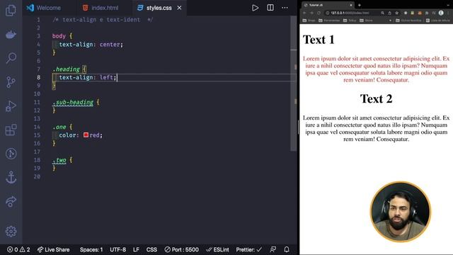This screenshot has height=255, width=453.
Task: Click the ESLint status item
Action: [217, 249]
